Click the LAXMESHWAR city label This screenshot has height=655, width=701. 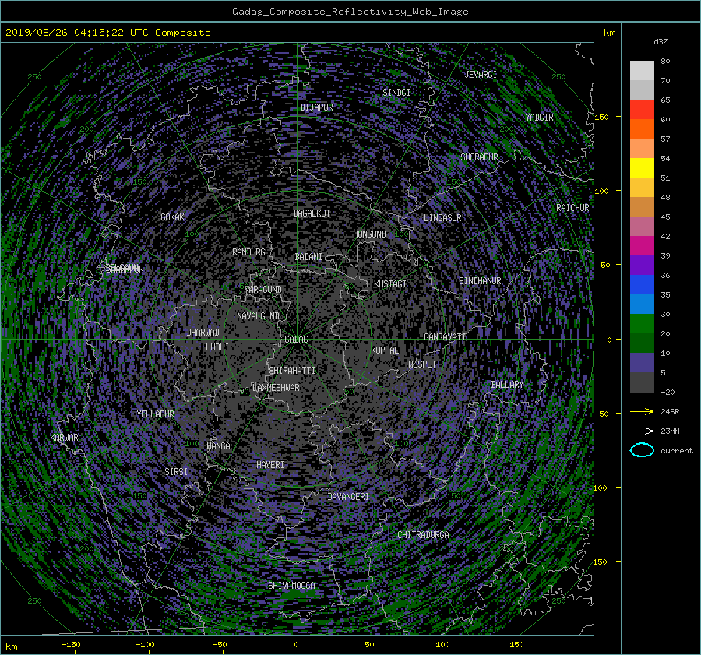(x=276, y=388)
